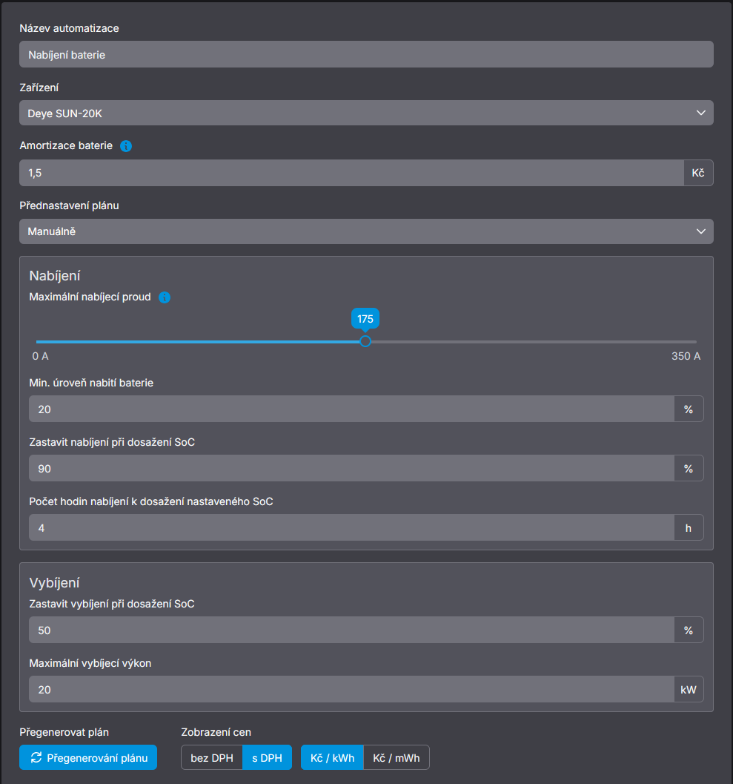733x784 pixels.
Task: Click Zastavit vybíjení při dosažení SoC field
Action: (x=351, y=630)
